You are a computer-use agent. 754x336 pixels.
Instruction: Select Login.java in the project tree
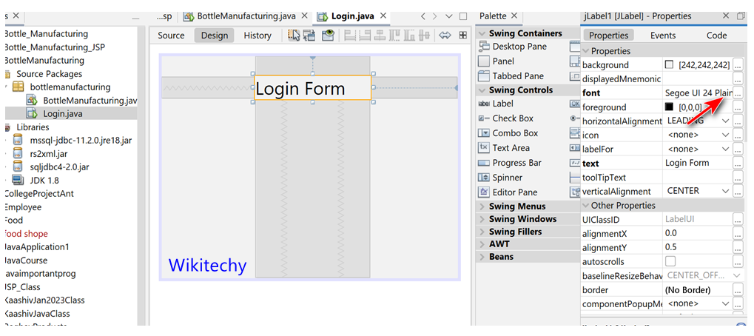click(62, 114)
